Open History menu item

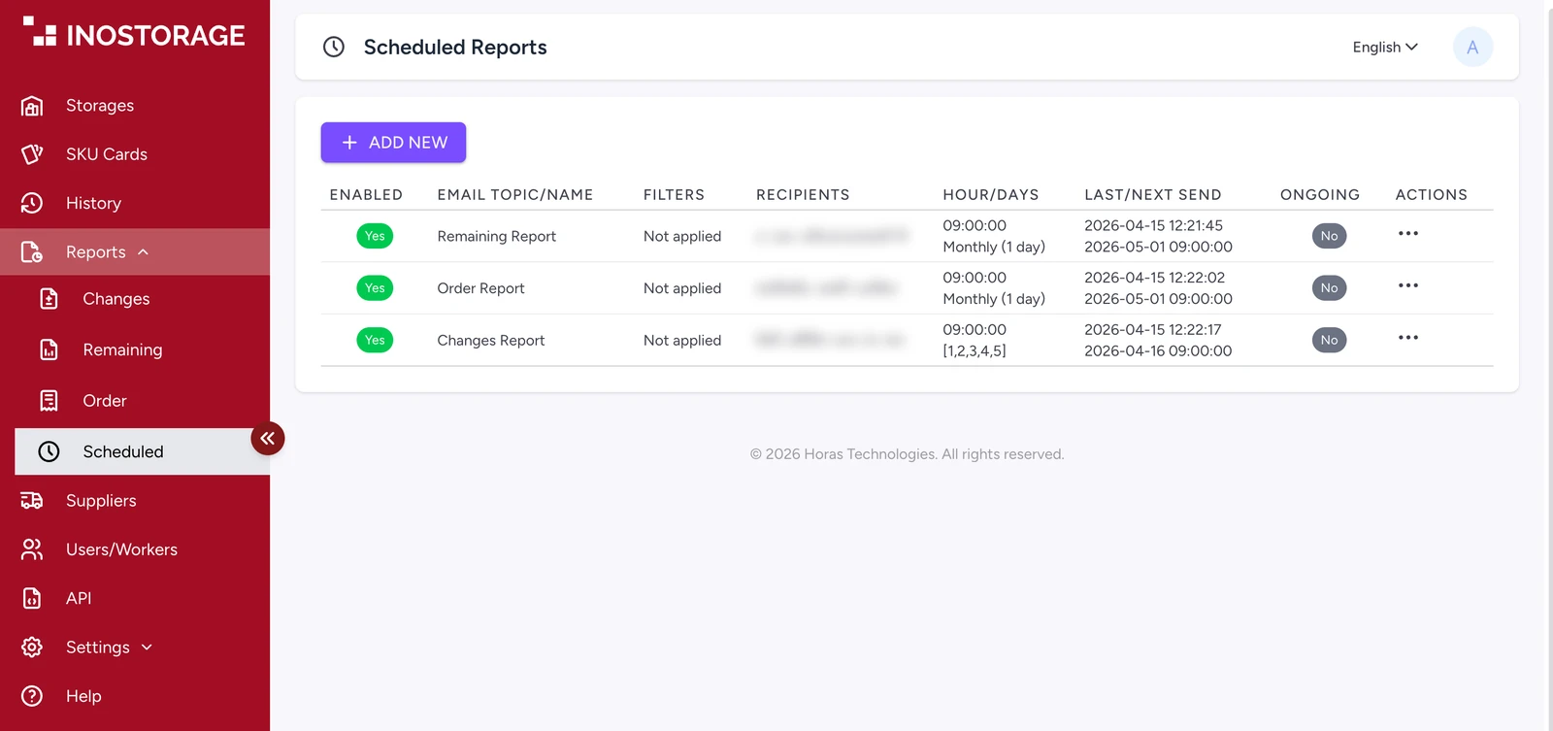[93, 203]
